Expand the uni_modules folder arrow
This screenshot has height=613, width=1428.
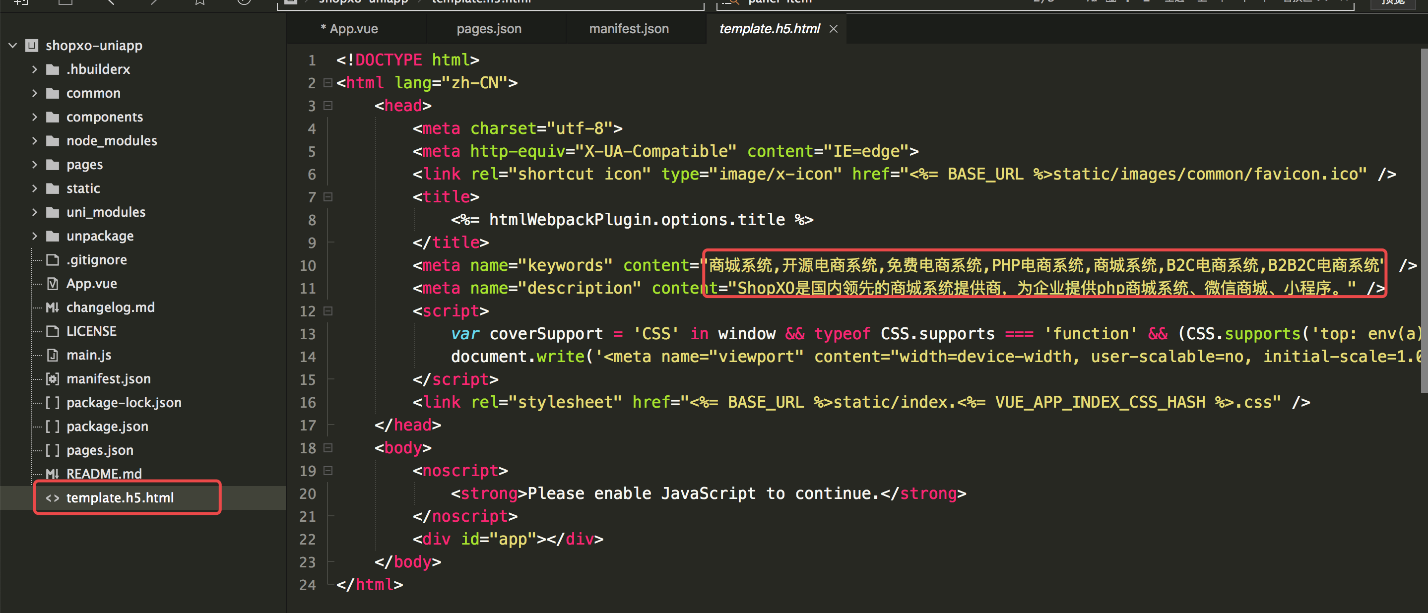point(35,212)
